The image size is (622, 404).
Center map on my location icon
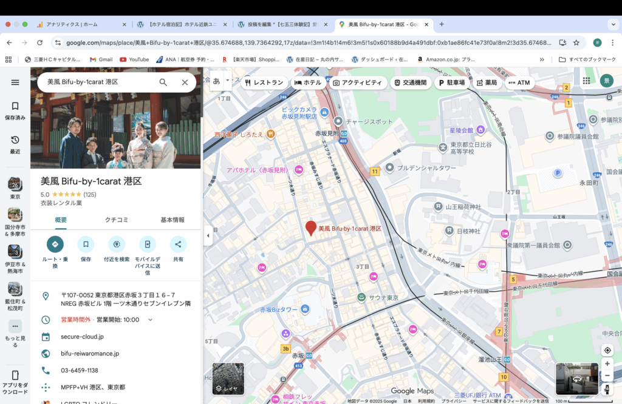[607, 350]
